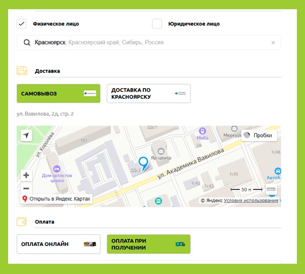Clear the city search field with X
Screen dimensions: 305x274
click(273, 43)
